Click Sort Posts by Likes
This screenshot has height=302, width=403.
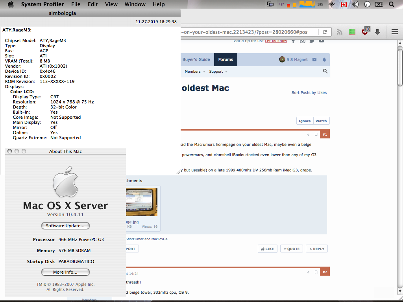(x=309, y=92)
